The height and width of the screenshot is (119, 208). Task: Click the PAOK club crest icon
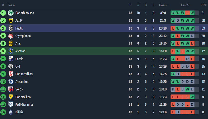point(11,28)
